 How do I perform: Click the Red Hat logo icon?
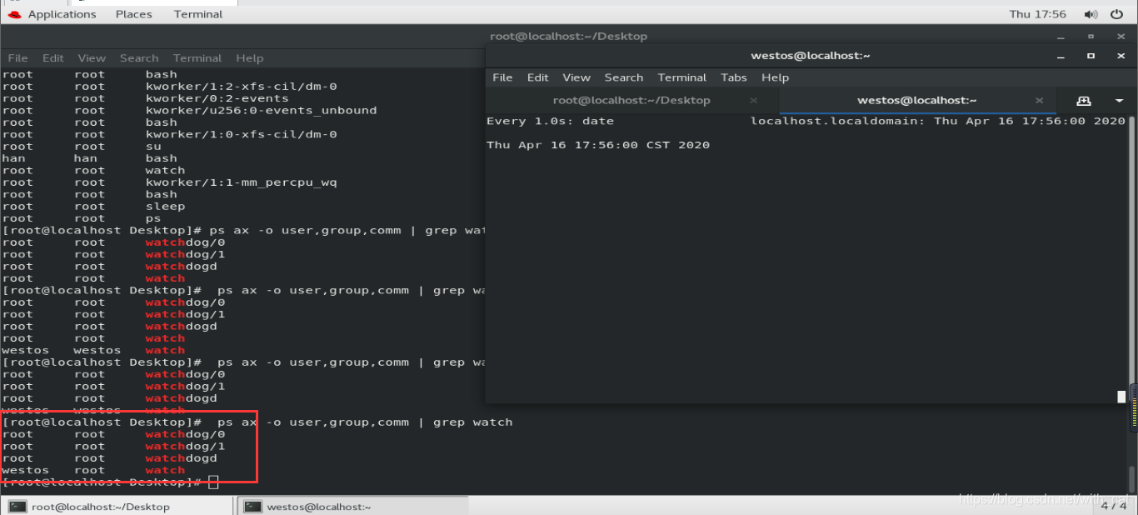pos(14,14)
